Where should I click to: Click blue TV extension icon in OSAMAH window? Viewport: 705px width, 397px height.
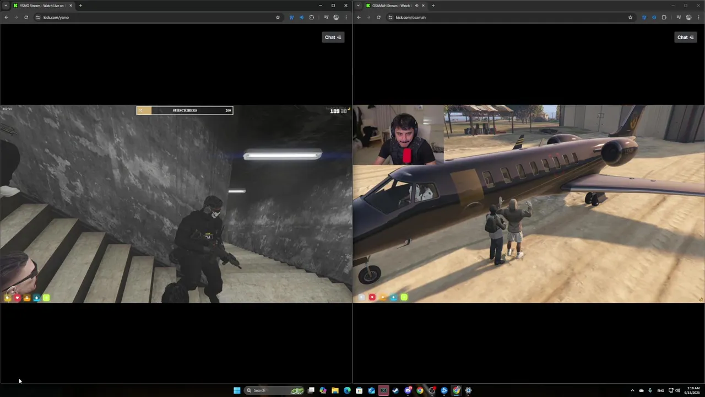click(x=644, y=17)
